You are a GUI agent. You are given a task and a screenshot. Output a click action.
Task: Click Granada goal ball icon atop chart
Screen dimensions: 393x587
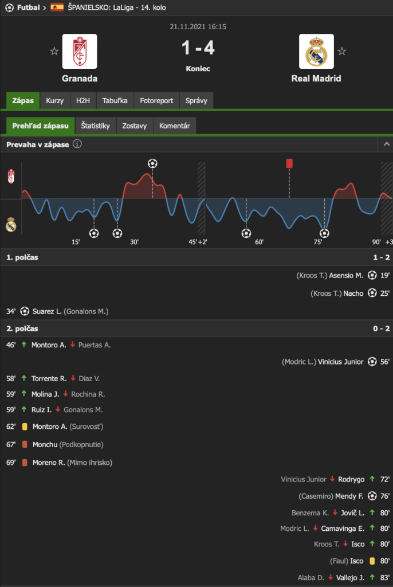[x=152, y=163]
